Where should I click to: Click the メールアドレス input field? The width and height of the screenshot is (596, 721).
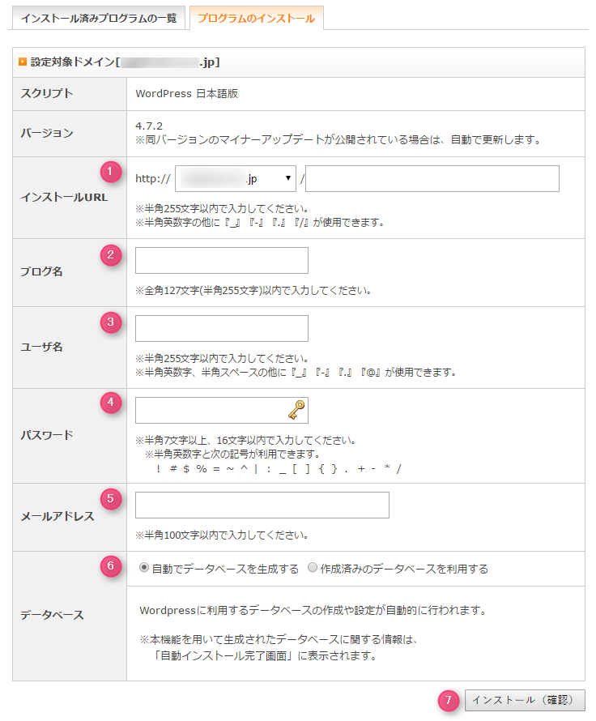tap(262, 505)
